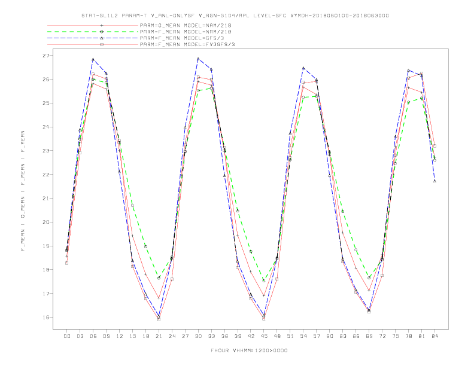
Task: Click y-axis tick label 18
Action: pos(46,270)
